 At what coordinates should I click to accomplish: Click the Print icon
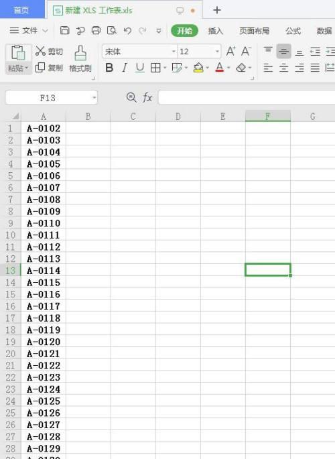pyautogui.click(x=96, y=30)
